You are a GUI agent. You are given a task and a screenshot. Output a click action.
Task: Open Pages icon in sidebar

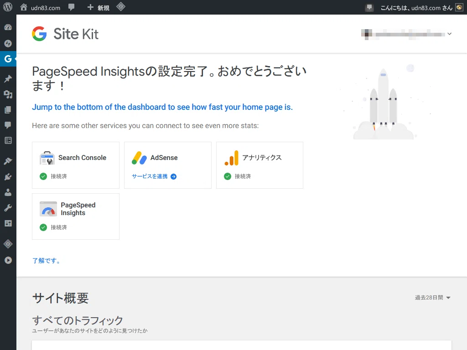pyautogui.click(x=8, y=110)
